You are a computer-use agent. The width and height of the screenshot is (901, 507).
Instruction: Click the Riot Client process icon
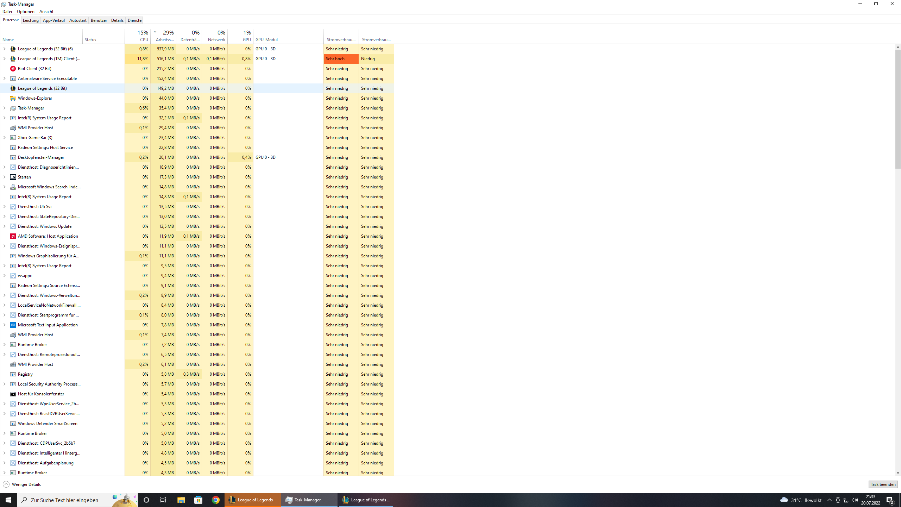pos(13,69)
